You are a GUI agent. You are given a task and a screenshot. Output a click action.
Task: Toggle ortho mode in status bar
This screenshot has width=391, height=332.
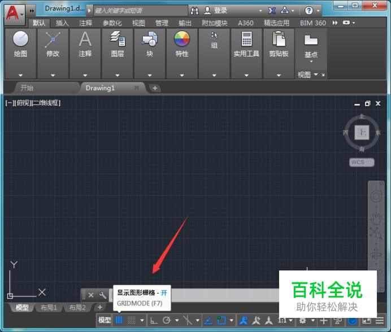[154, 320]
